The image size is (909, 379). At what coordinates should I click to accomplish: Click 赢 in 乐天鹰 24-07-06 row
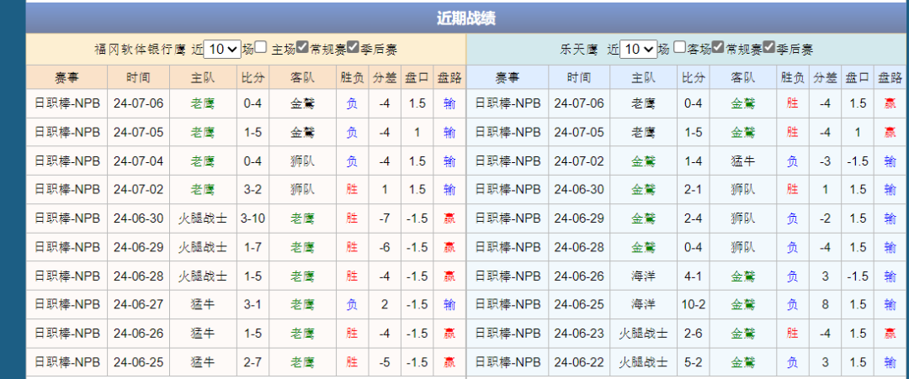point(890,103)
